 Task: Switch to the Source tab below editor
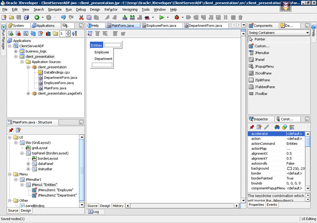pyautogui.click(x=92, y=206)
